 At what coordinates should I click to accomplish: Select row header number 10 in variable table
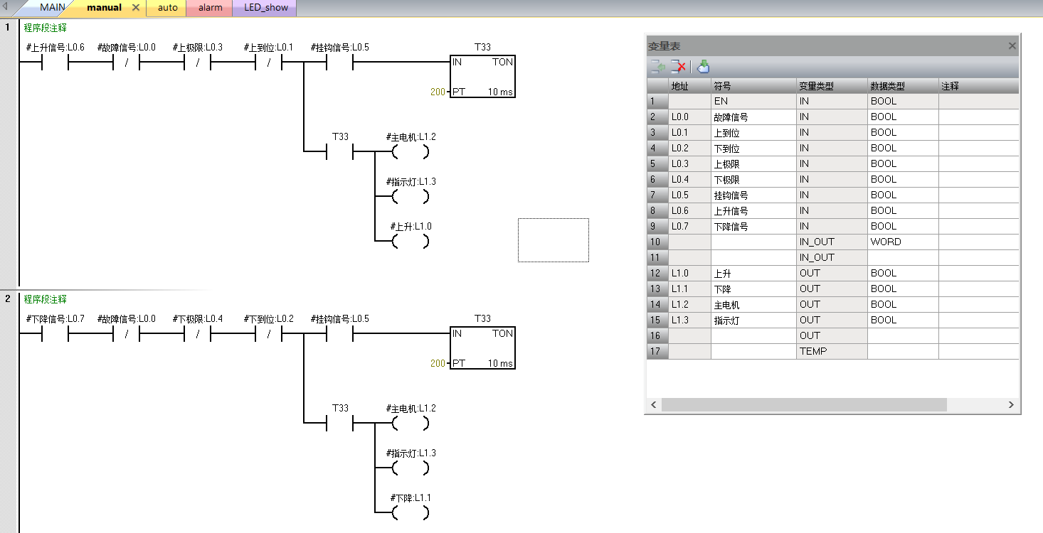(x=657, y=242)
